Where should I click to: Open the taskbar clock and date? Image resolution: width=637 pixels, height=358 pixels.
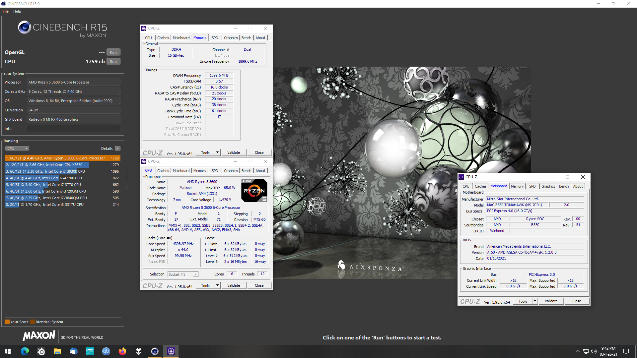[608, 351]
